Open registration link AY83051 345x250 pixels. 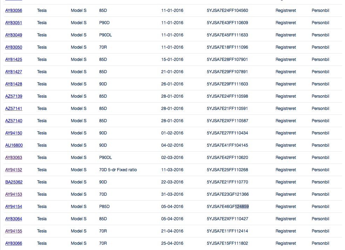tap(14, 23)
